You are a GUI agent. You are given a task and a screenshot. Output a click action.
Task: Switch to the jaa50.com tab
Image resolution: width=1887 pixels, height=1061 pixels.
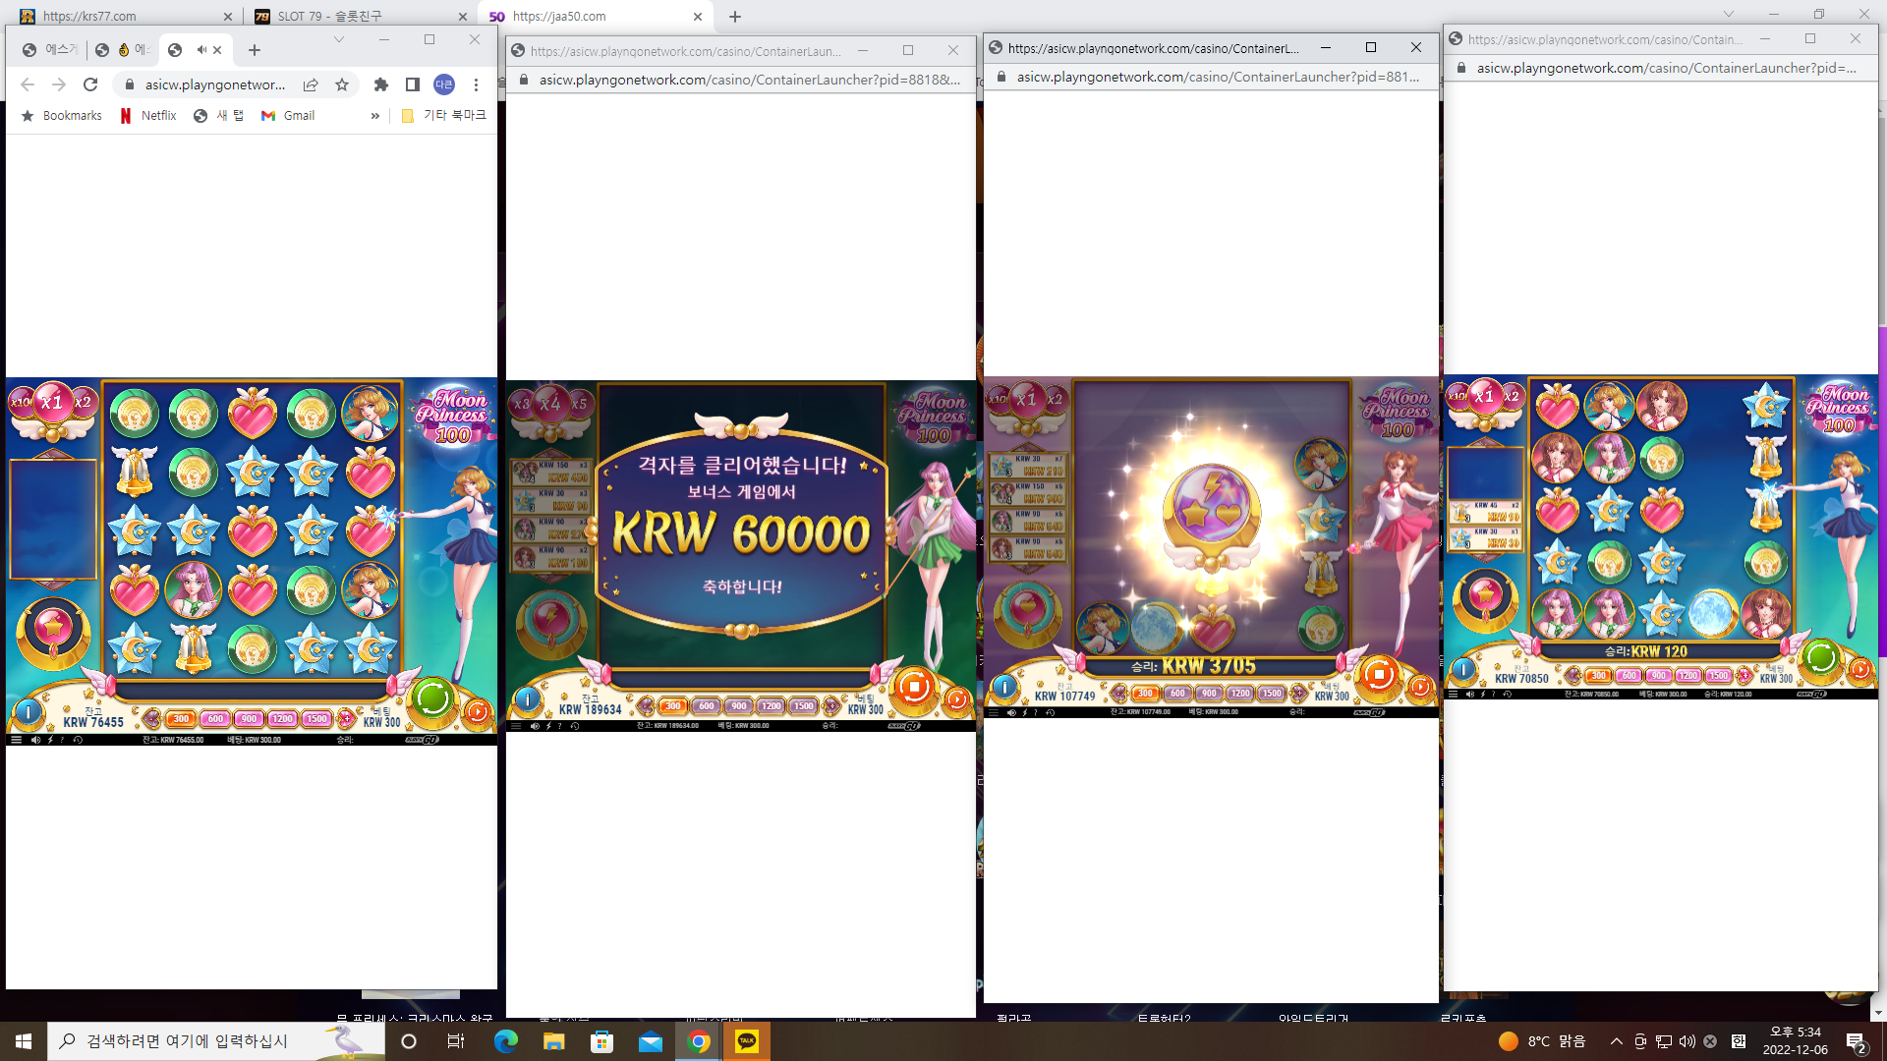click(596, 16)
